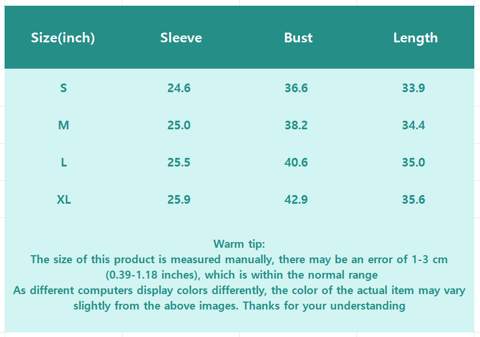
Task: Click bust value 38.2
Action: pyautogui.click(x=296, y=125)
